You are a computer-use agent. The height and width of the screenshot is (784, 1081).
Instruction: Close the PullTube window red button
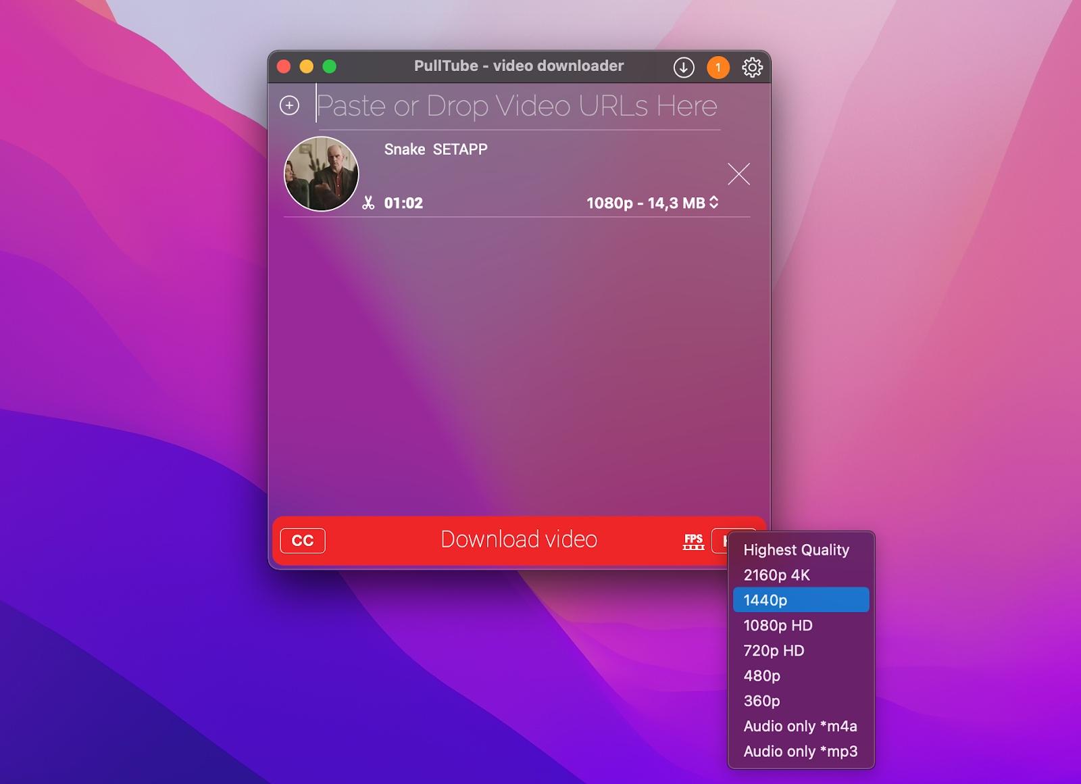(284, 66)
